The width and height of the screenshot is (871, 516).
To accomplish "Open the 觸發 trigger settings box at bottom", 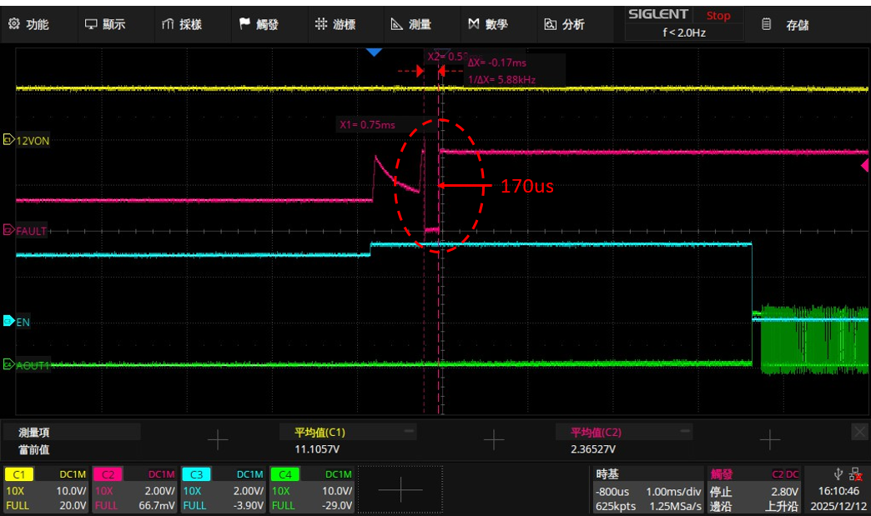I will [x=755, y=490].
